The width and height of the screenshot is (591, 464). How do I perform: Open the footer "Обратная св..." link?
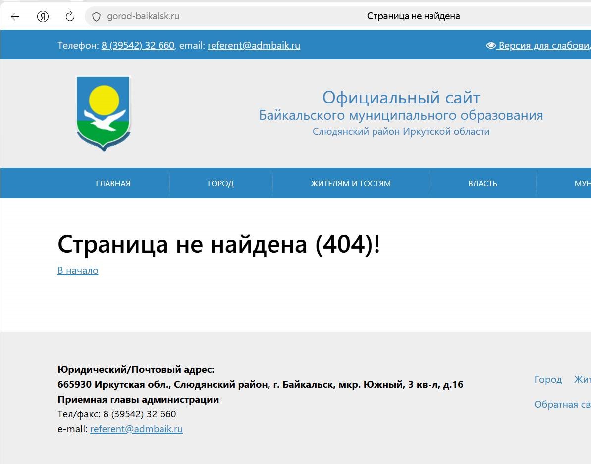click(x=562, y=404)
